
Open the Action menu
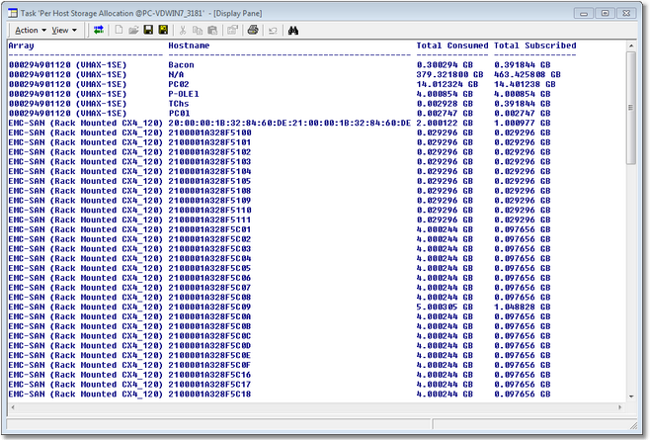31,31
